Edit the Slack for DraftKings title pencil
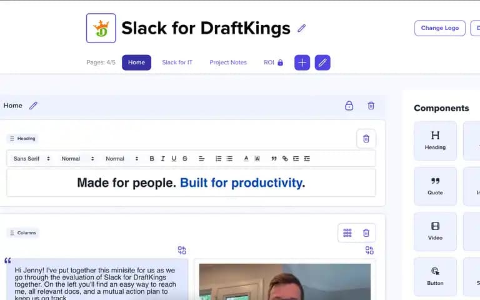The height and width of the screenshot is (300, 480). tap(301, 28)
